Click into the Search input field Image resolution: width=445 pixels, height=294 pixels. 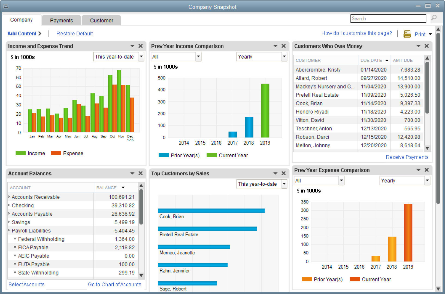(x=388, y=19)
